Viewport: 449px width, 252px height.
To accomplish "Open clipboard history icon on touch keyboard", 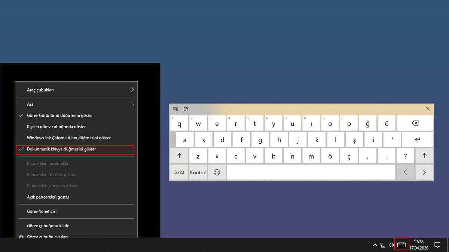I will [x=186, y=109].
